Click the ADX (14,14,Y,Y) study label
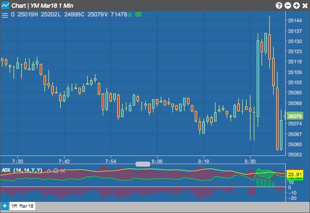 pyautogui.click(x=22, y=170)
